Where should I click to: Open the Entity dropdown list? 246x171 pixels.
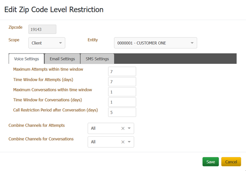[192, 43]
